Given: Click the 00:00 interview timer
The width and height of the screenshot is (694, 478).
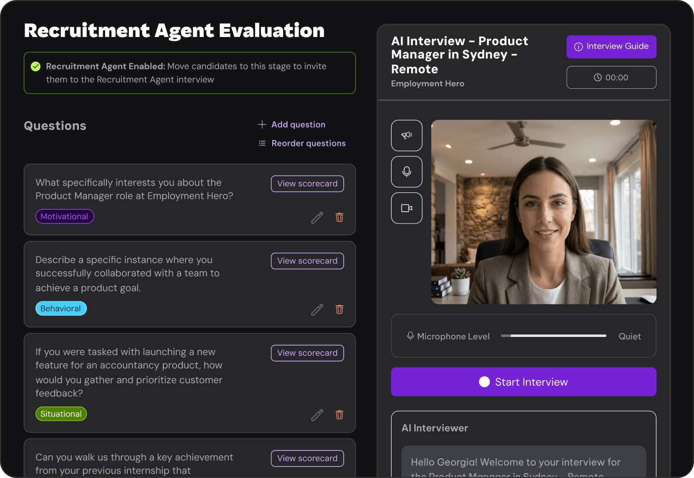Looking at the screenshot, I should pyautogui.click(x=611, y=77).
